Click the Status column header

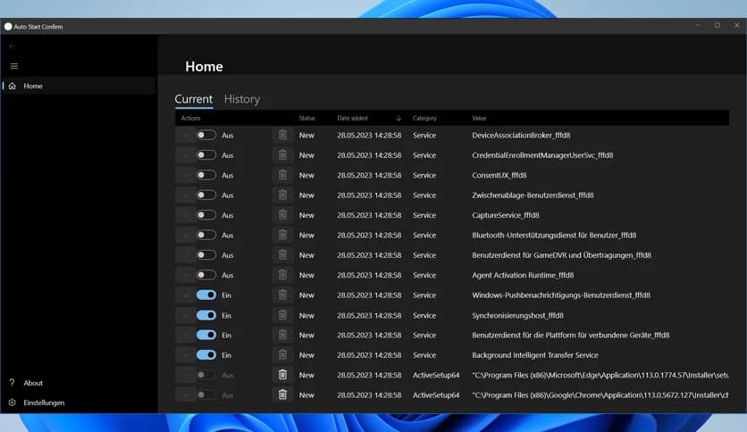(306, 118)
